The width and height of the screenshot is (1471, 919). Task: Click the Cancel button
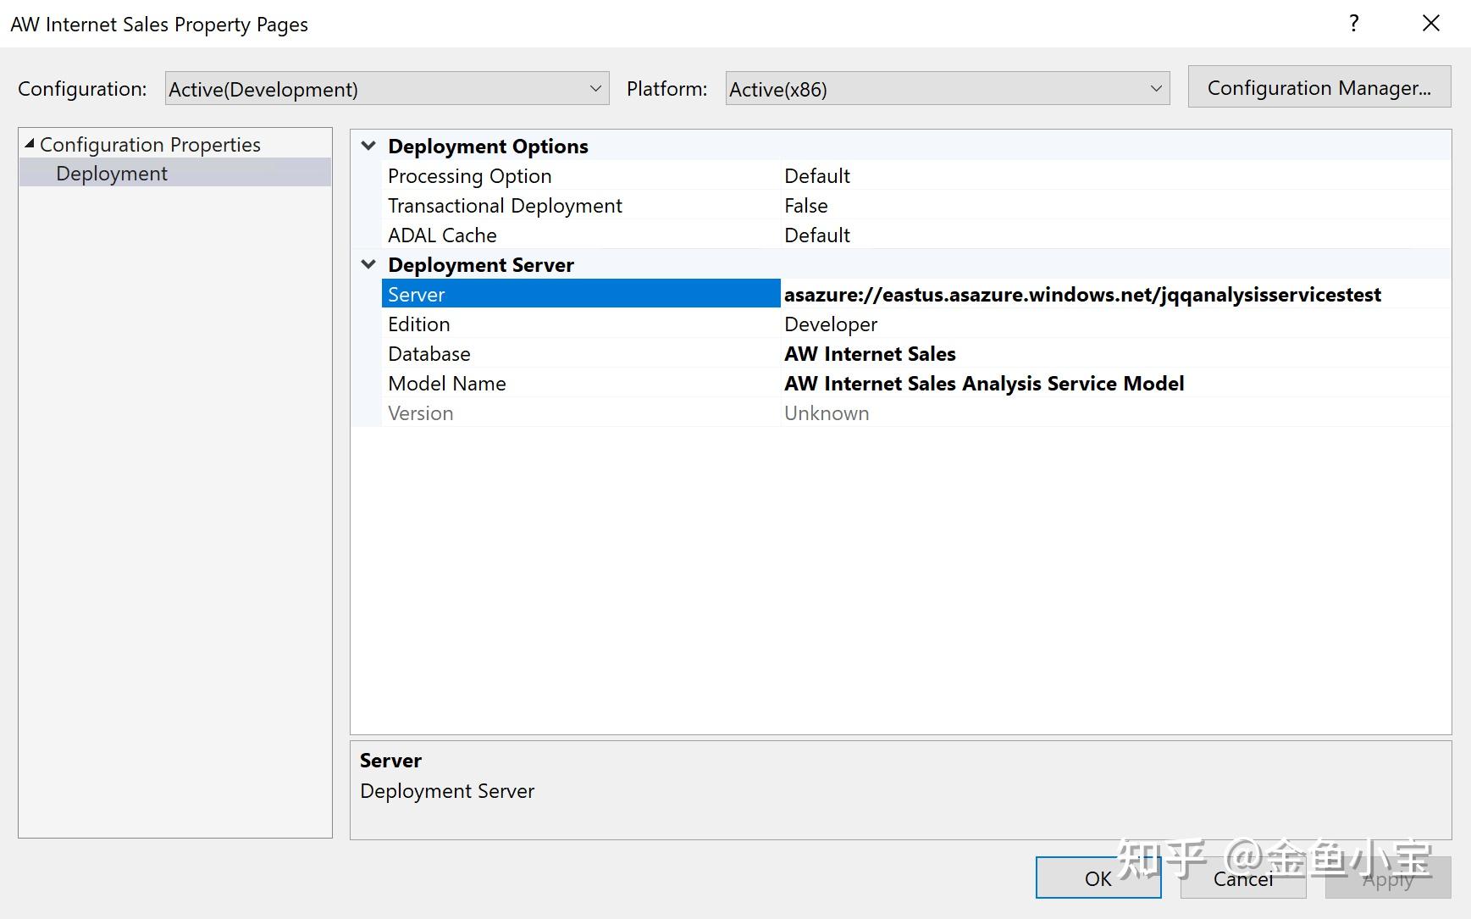(1242, 878)
